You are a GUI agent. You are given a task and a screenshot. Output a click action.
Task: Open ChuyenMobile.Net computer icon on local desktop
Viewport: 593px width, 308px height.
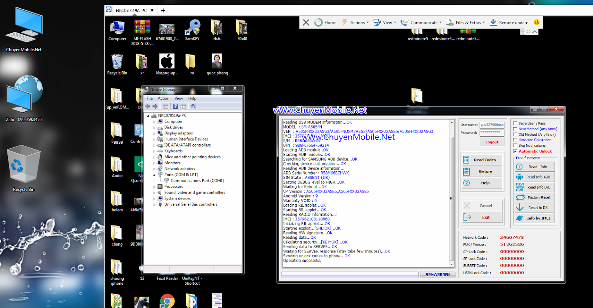pyautogui.click(x=24, y=30)
